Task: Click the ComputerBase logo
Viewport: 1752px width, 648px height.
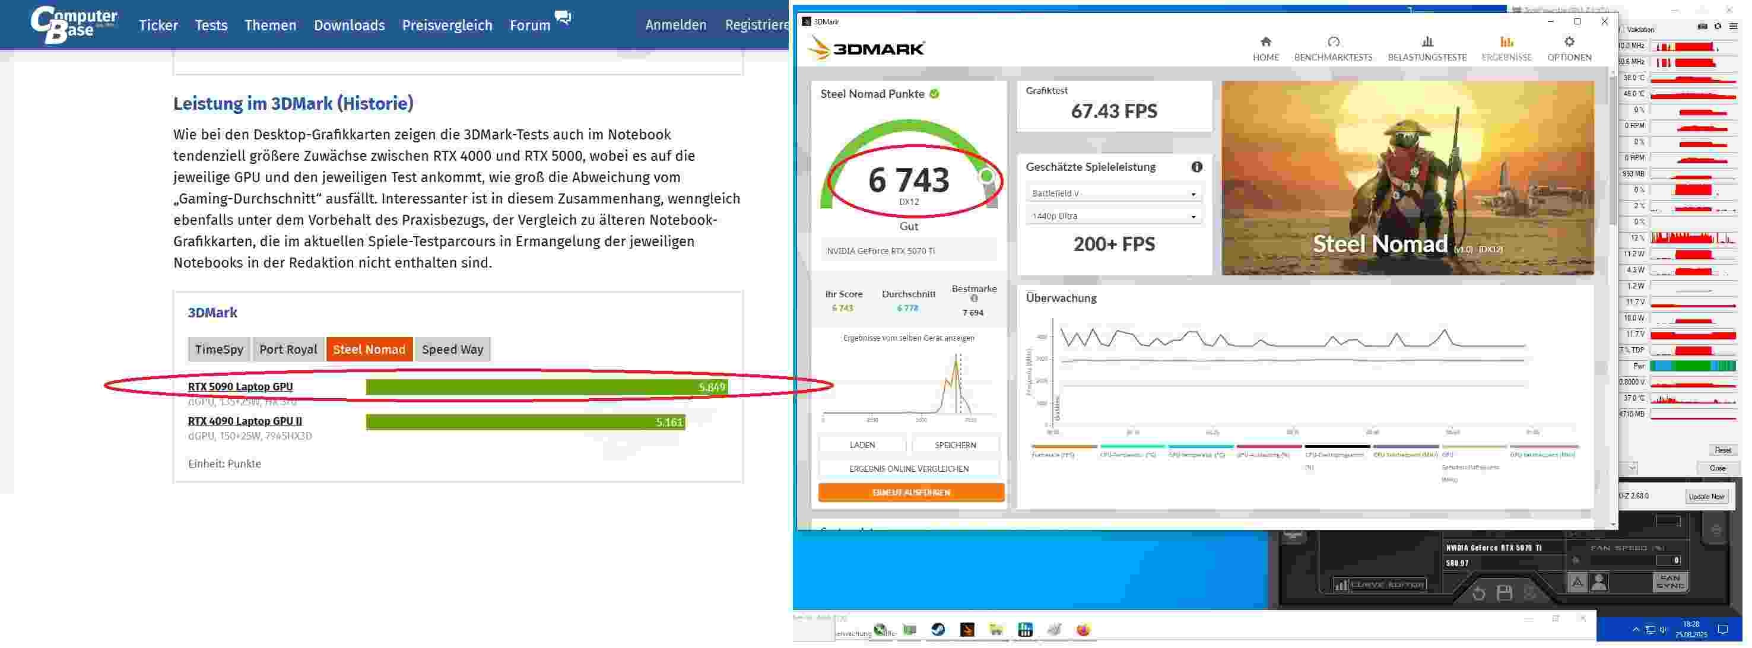Action: (x=74, y=24)
